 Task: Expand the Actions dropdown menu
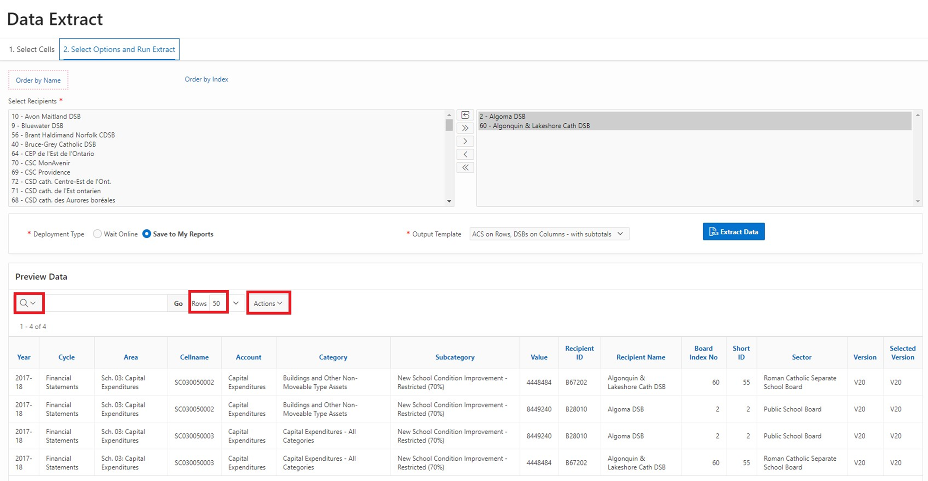[269, 303]
